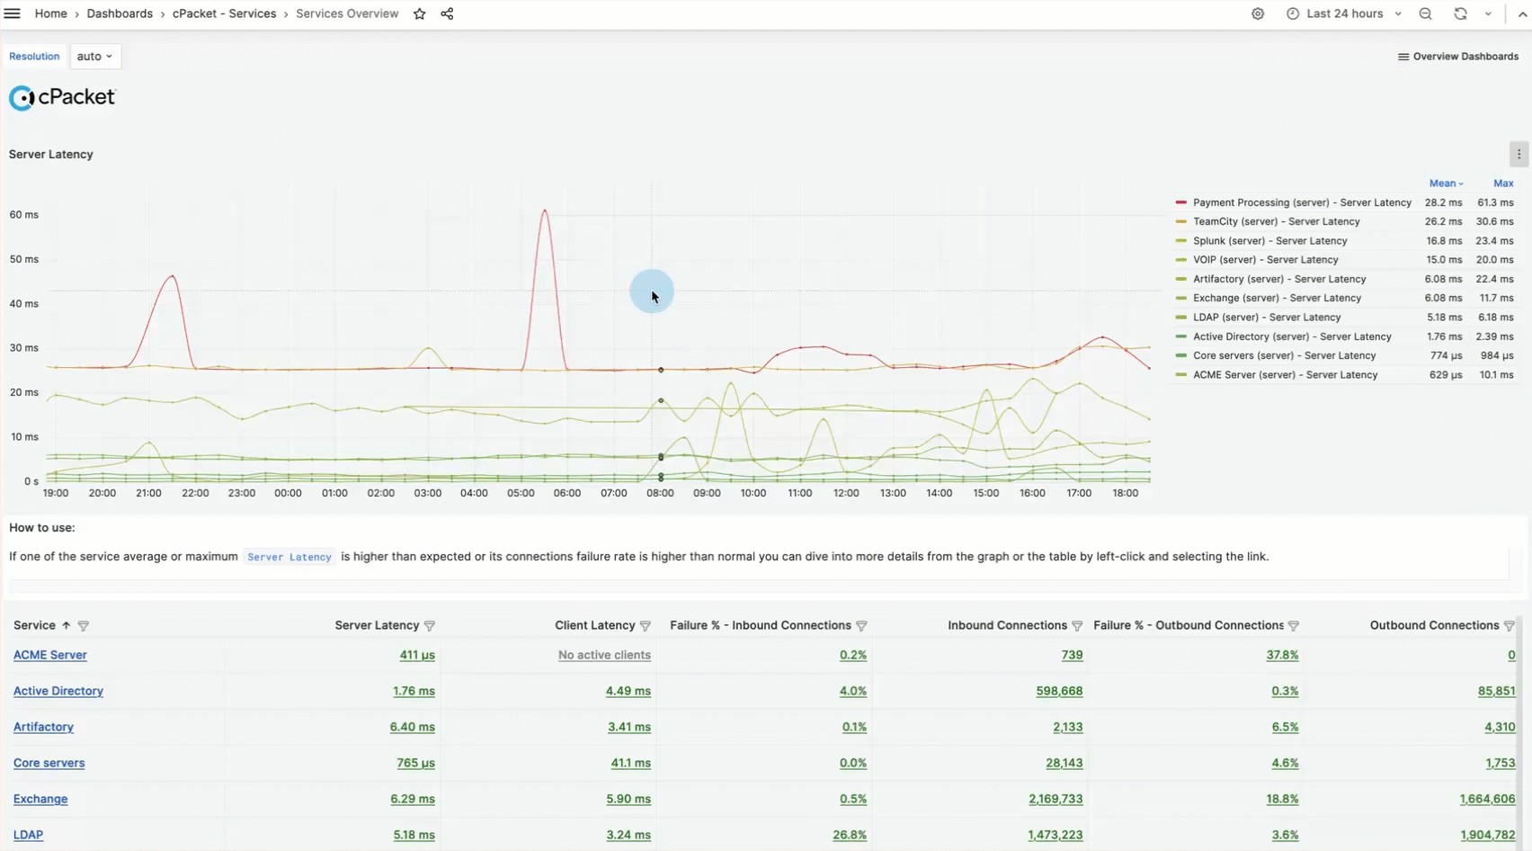Click ACME Server legend color swatch
The height and width of the screenshot is (851, 1532).
click(1180, 375)
